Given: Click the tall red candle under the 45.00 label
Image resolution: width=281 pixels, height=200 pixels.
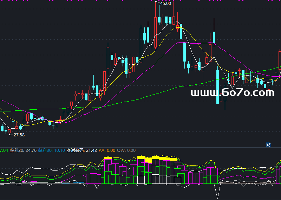Looking at the screenshot, I should pos(155,32).
